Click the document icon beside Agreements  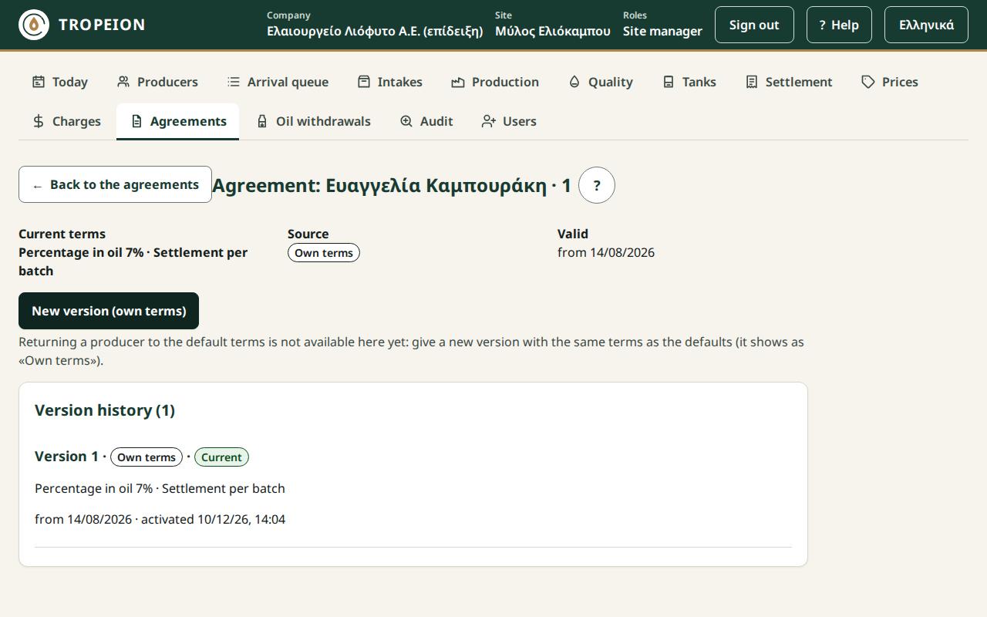136,121
